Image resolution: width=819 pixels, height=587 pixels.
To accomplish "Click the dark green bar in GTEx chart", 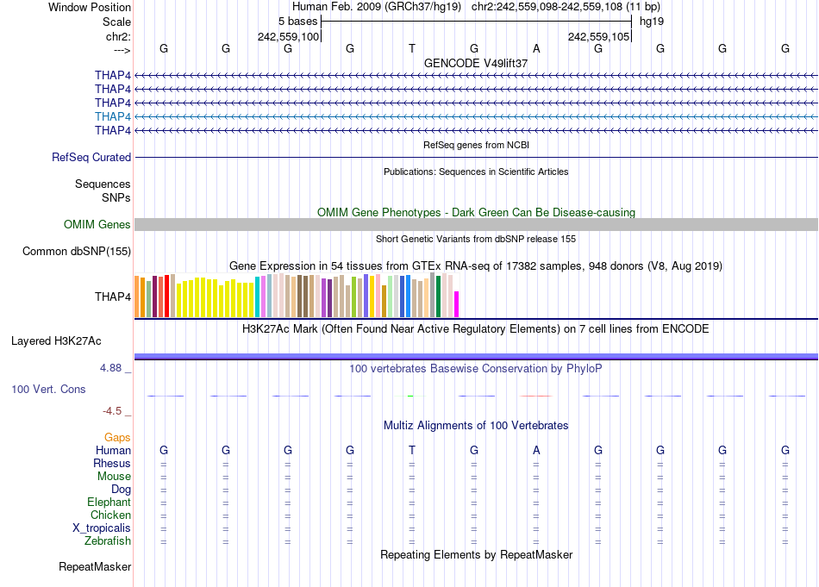I will [438, 297].
